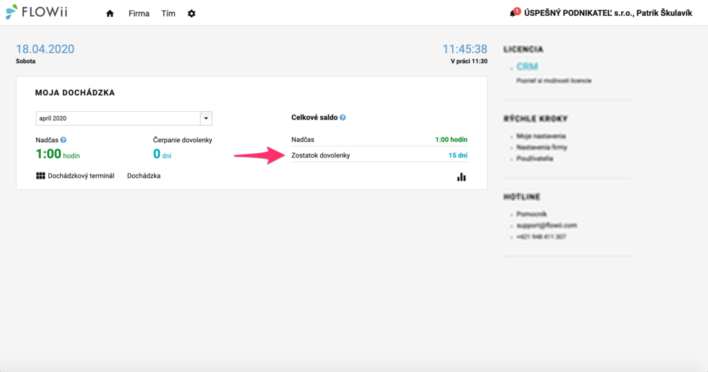
Task: Click the date 18.04.2020
Action: (45, 49)
